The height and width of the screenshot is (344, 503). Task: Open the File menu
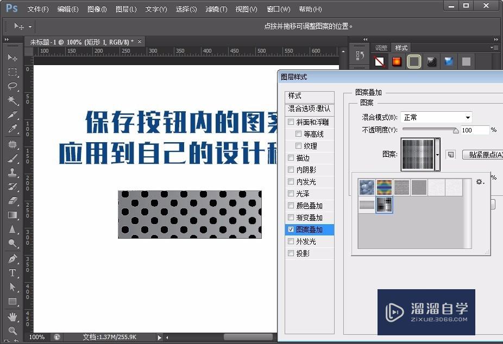(x=38, y=9)
